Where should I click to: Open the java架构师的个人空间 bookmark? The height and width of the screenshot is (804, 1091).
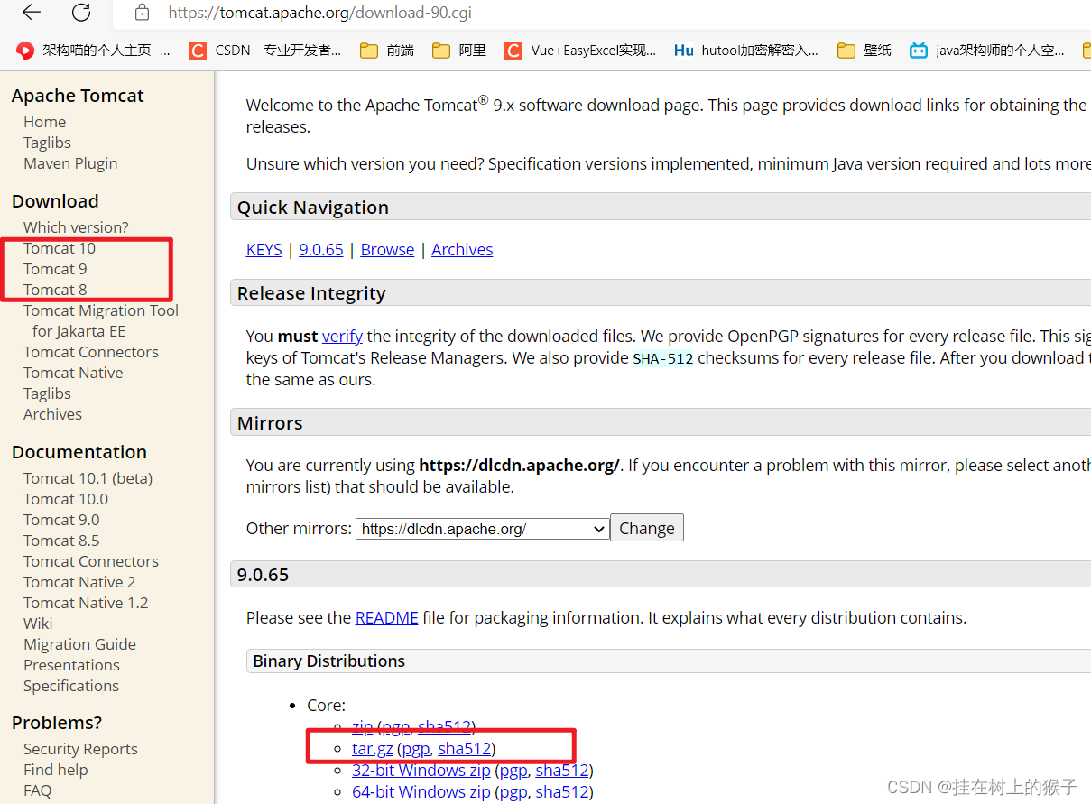click(x=987, y=51)
